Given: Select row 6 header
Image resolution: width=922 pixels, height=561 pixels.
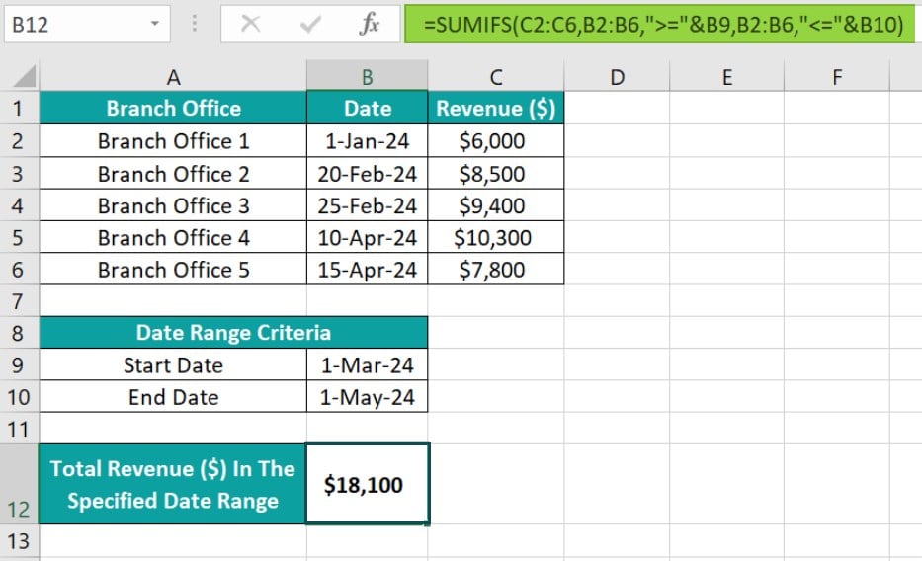Looking at the screenshot, I should [19, 269].
